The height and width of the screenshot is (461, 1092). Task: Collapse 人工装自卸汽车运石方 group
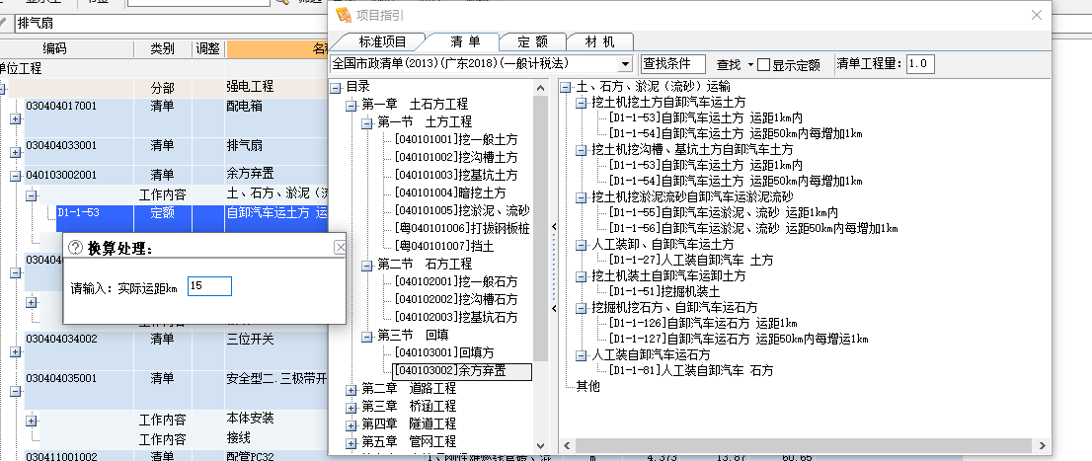[581, 355]
